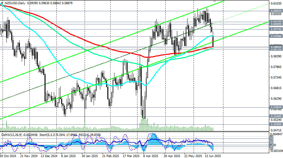Click the 8 Apr 2025 date label

151,156
